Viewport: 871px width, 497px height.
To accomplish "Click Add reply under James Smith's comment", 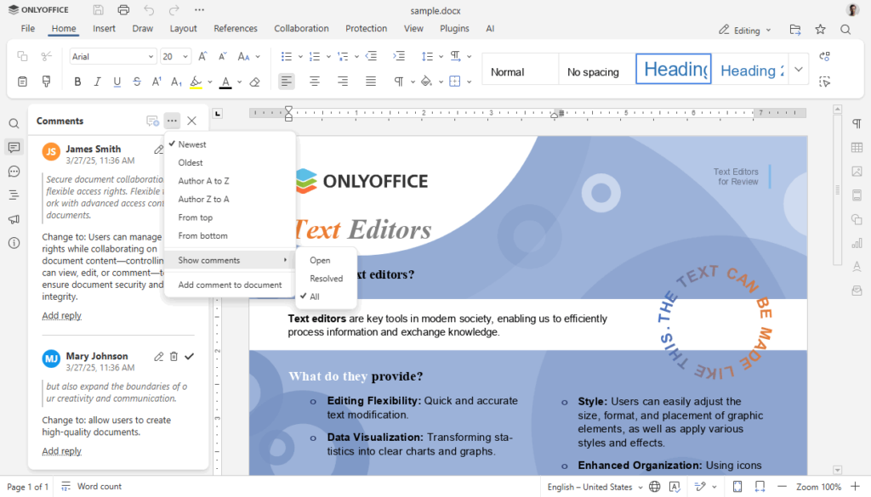I will click(61, 315).
